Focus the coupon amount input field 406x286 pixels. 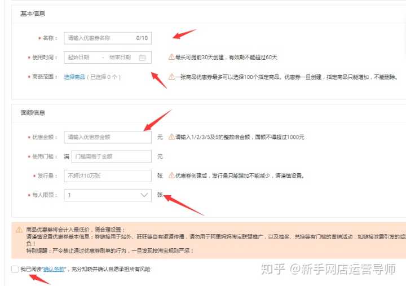click(x=108, y=137)
